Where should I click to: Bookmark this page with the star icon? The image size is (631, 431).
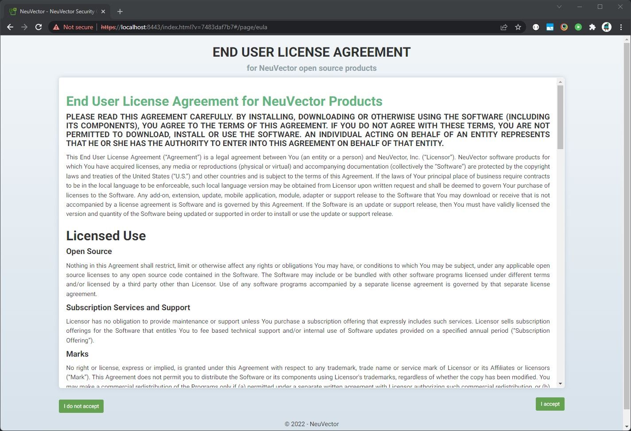pos(518,27)
